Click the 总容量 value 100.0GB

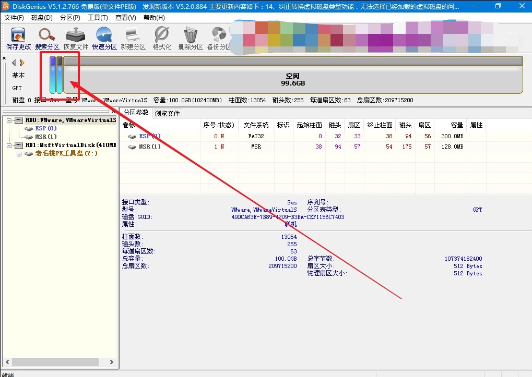286,259
